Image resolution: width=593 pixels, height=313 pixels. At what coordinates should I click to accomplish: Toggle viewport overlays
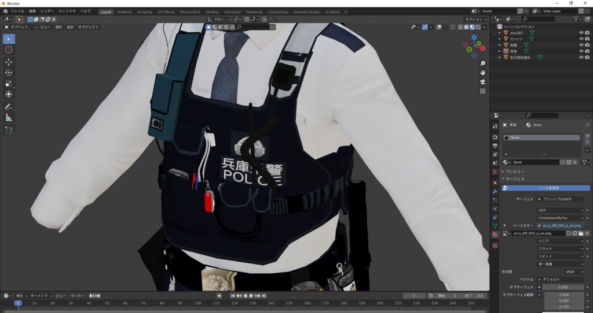pos(439,27)
